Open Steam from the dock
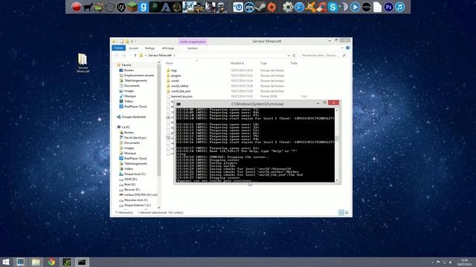This screenshot has width=476, height=267. (x=260, y=7)
